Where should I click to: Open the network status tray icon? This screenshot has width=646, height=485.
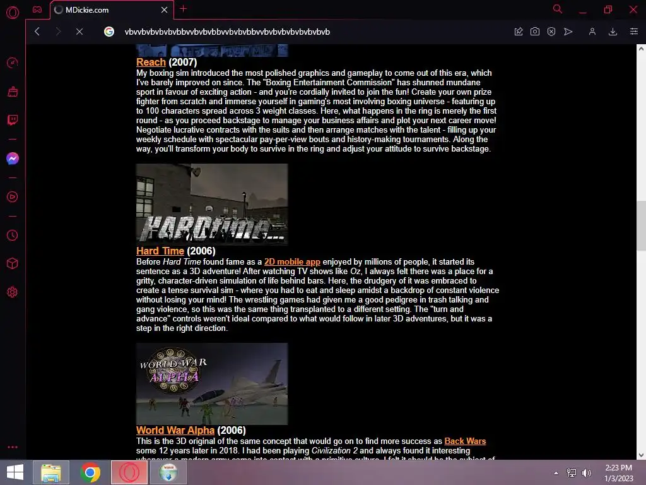(572, 472)
